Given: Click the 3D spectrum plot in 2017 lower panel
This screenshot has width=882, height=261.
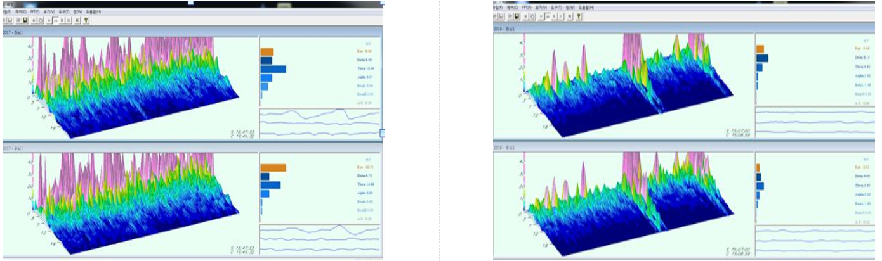Looking at the screenshot, I should (x=130, y=203).
